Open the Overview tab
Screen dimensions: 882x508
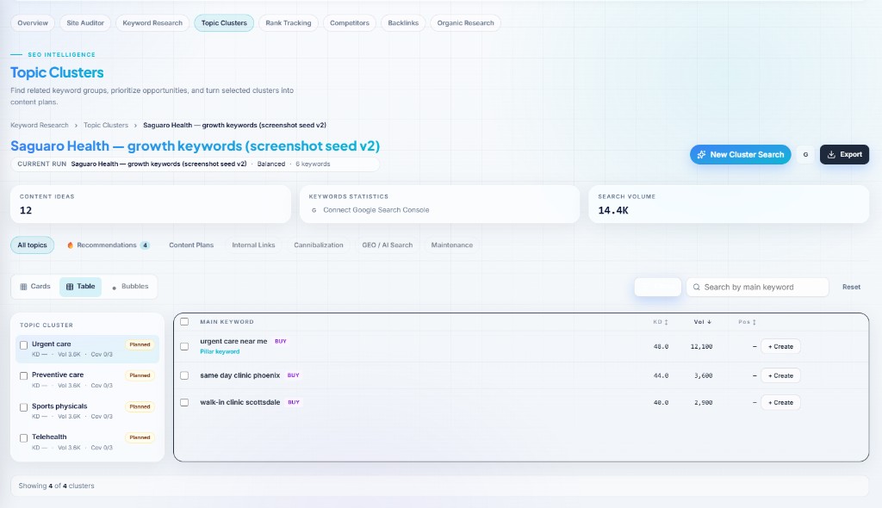[33, 23]
